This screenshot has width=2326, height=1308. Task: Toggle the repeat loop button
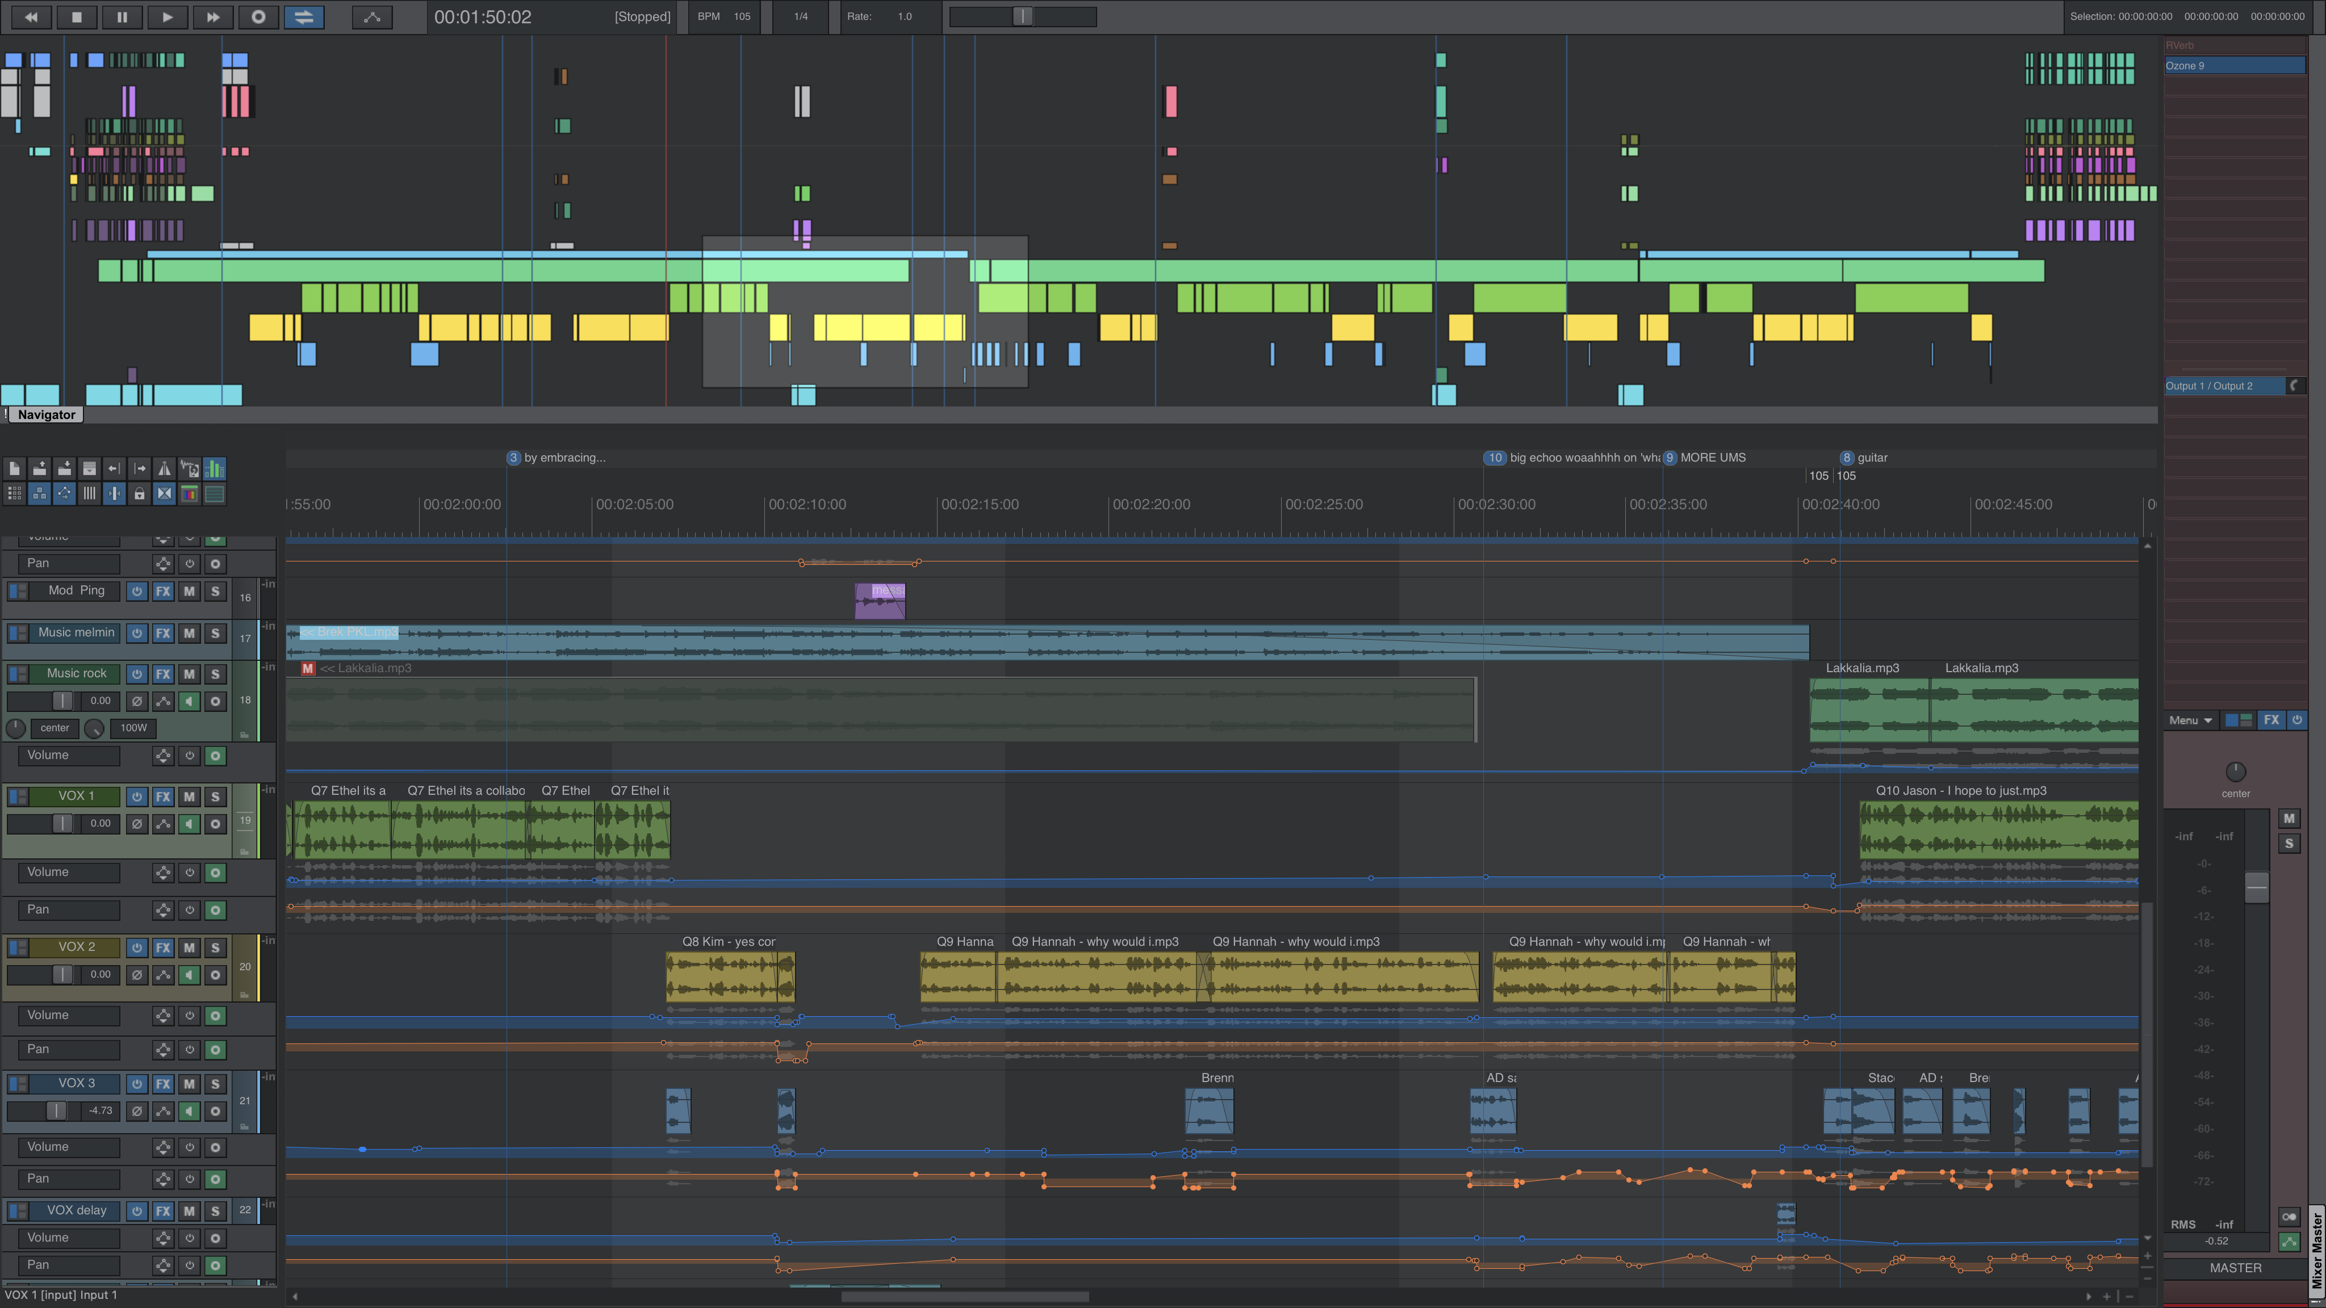tap(303, 16)
